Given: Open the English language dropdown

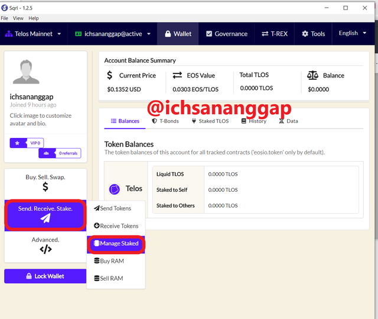Looking at the screenshot, I should [x=353, y=33].
